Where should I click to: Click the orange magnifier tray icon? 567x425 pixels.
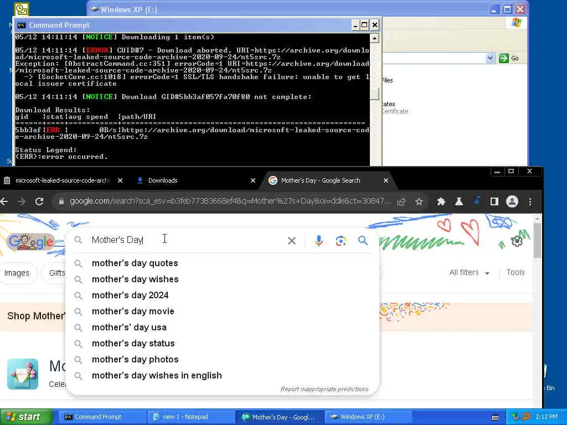(x=526, y=417)
